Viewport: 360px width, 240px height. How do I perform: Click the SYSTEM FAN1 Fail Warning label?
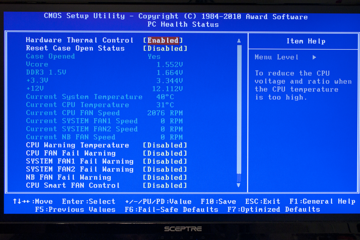(80, 162)
